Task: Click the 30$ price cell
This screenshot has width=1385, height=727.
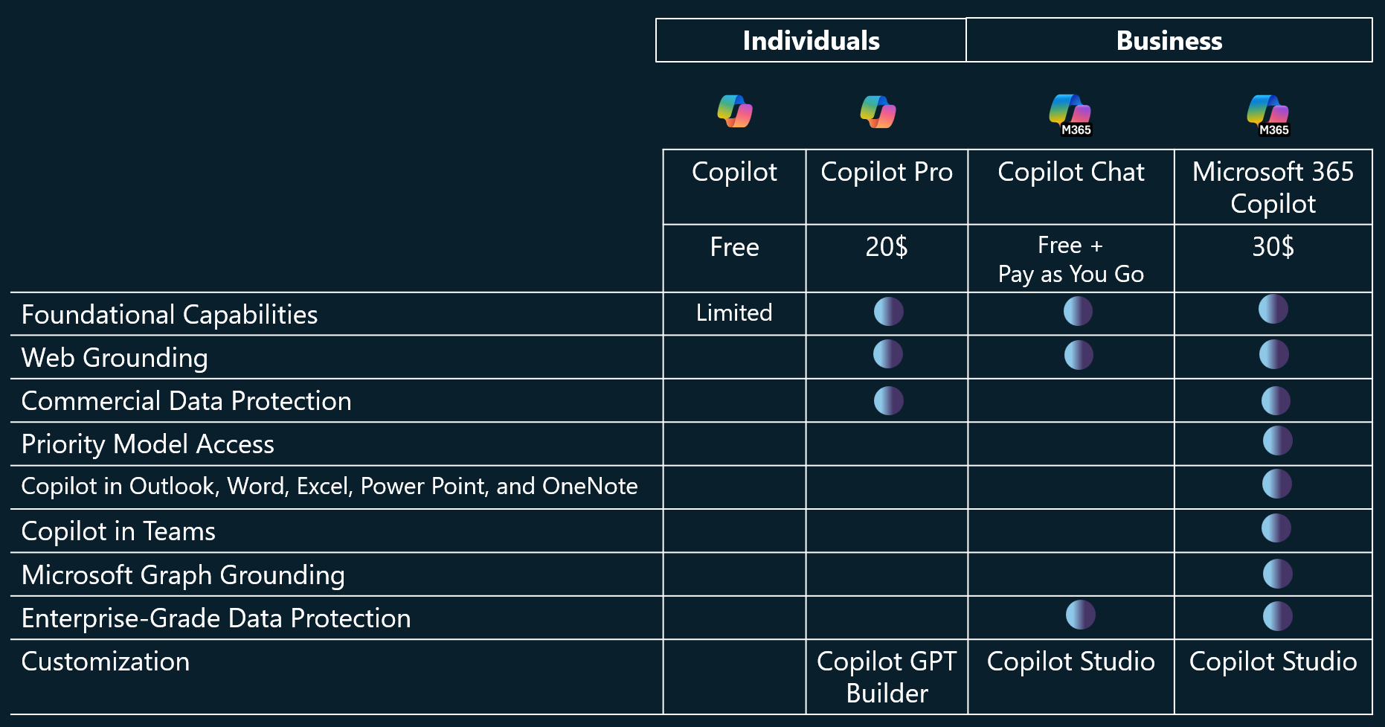Action: (x=1273, y=258)
